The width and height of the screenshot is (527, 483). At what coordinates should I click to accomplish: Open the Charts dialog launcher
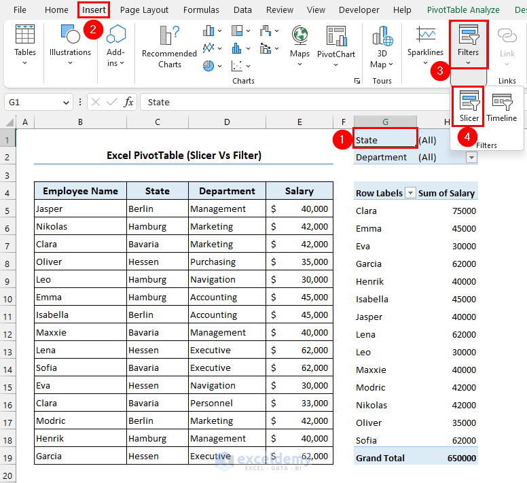357,81
